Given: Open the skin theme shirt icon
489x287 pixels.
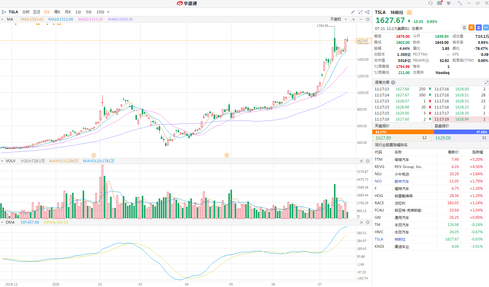Looking at the screenshot, I should pyautogui.click(x=449, y=3).
